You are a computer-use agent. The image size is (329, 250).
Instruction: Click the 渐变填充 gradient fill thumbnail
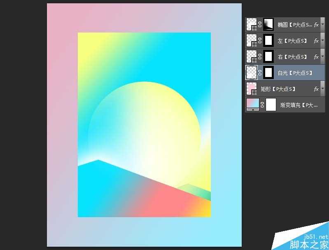[252, 105]
